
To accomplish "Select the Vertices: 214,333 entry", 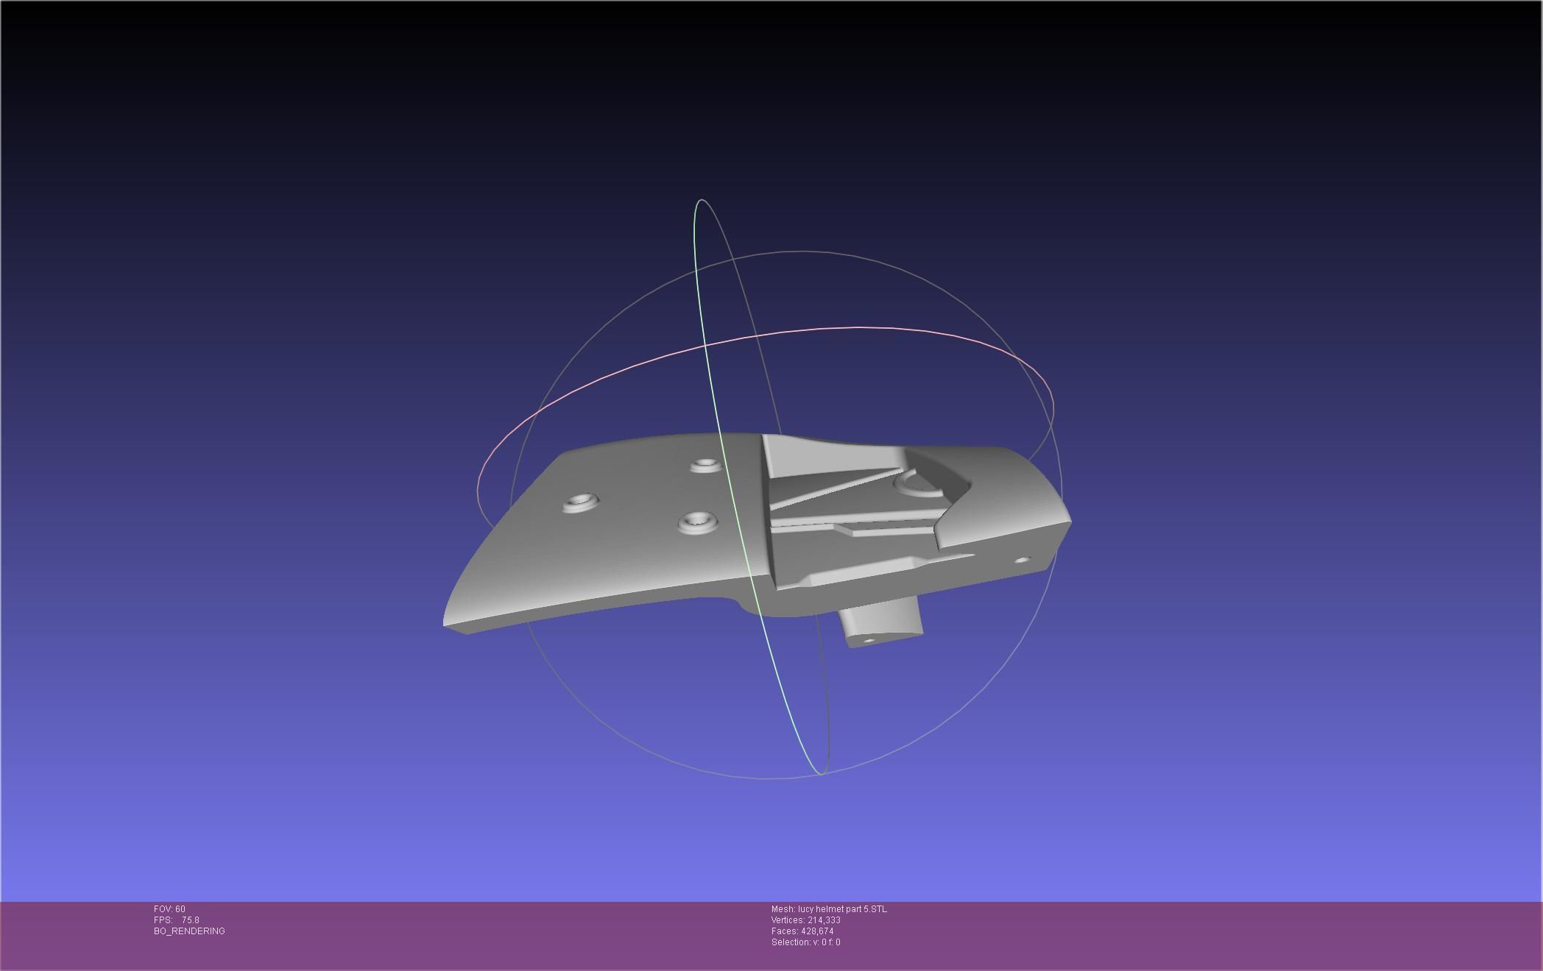I will click(806, 920).
